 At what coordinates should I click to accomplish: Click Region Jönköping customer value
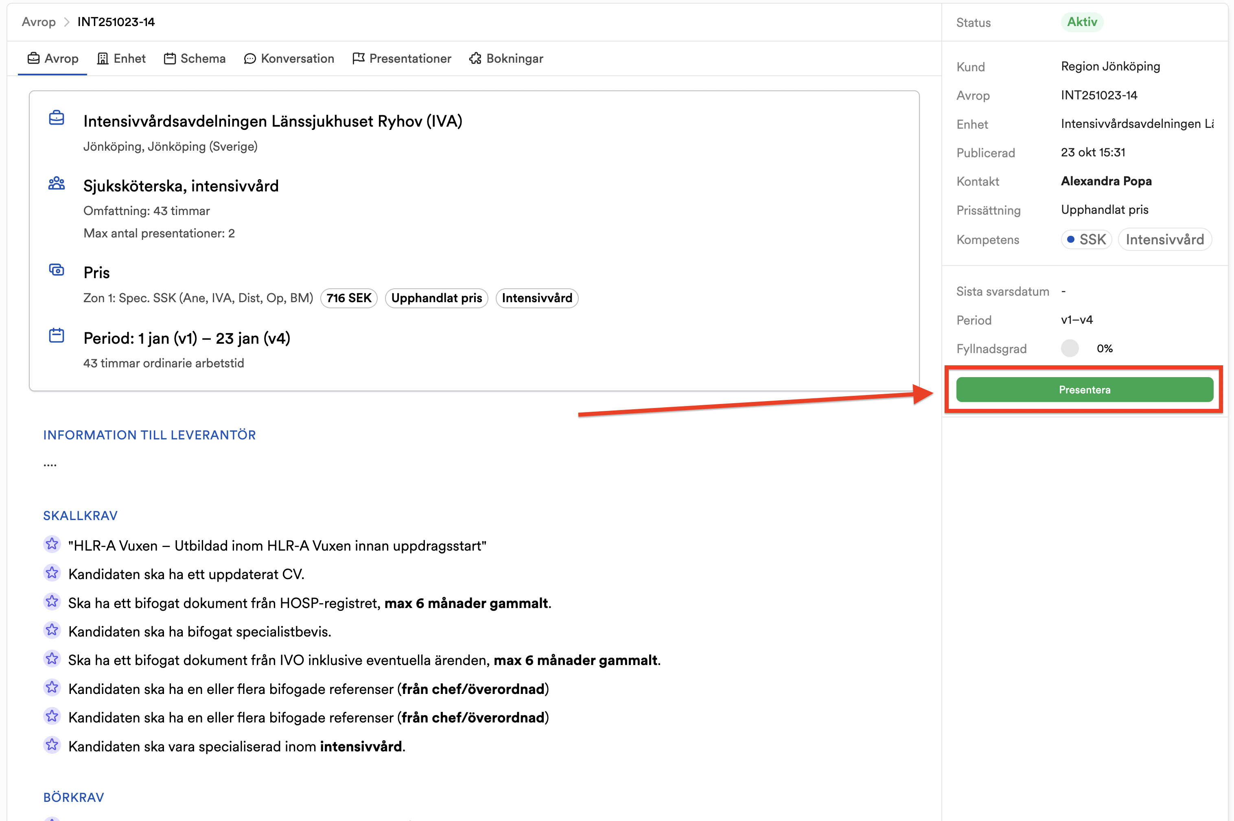1111,66
